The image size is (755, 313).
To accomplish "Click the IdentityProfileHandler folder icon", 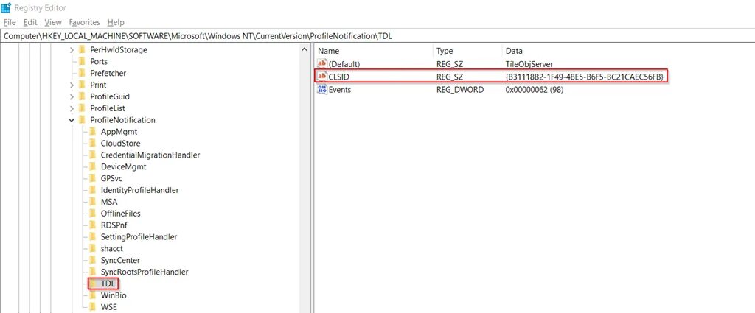I will click(x=93, y=190).
